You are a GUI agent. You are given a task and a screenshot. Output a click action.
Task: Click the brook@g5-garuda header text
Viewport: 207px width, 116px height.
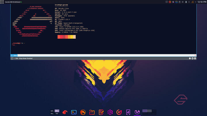pyautogui.click(x=62, y=5)
